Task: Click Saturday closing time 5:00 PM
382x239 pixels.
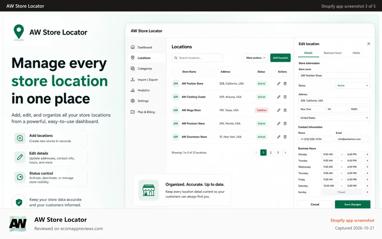Action: 354,186
